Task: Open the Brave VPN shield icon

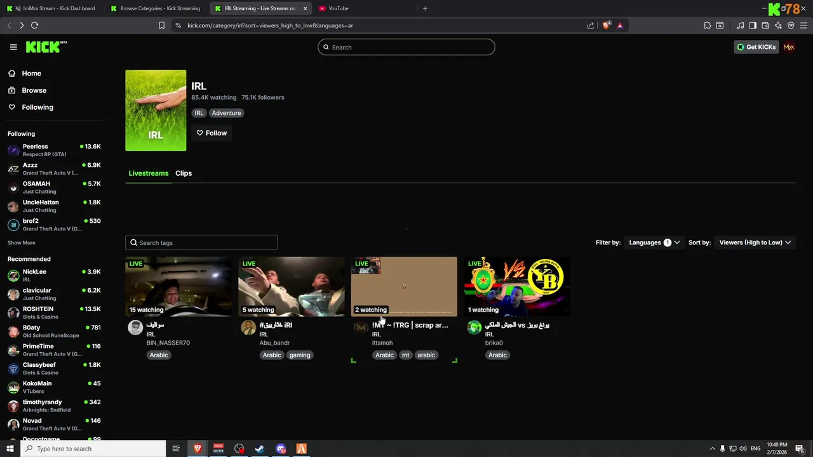Action: [x=791, y=25]
